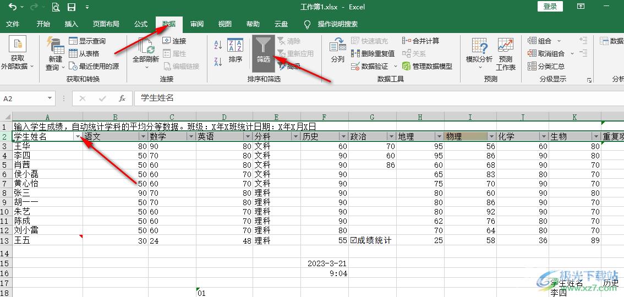Sort descending with Z-to-A icon
This screenshot has height=297, width=624.
tap(218, 62)
